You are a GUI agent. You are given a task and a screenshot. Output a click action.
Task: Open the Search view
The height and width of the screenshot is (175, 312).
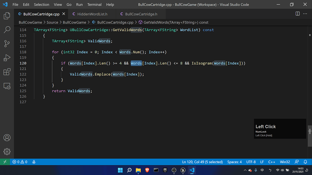pyautogui.click(x=7, y=30)
